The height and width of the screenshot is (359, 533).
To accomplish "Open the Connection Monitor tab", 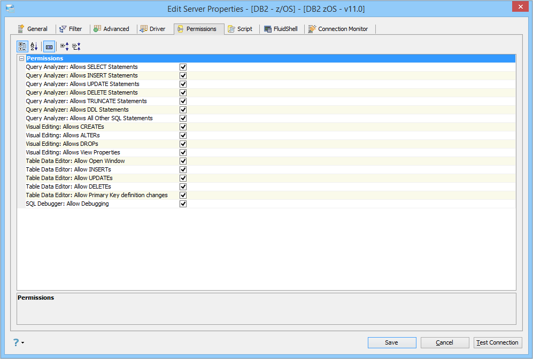I will 339,29.
